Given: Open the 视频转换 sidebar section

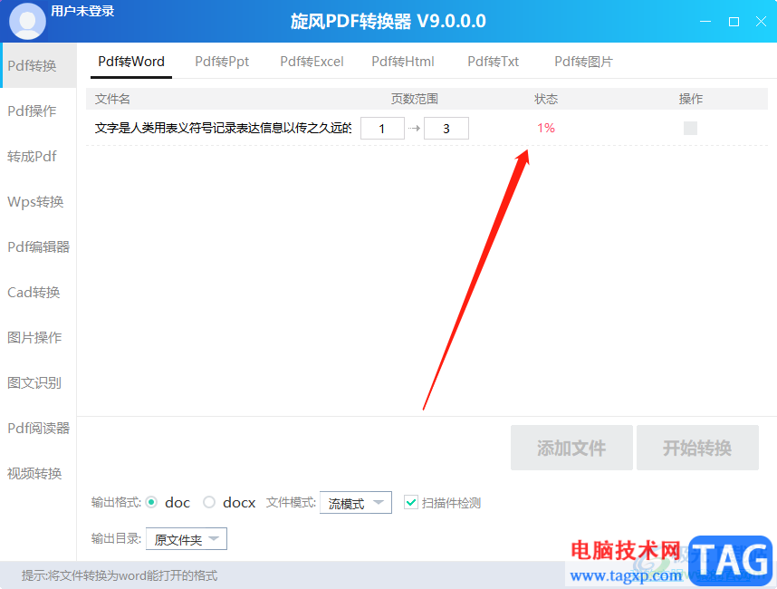Looking at the screenshot, I should coord(38,473).
